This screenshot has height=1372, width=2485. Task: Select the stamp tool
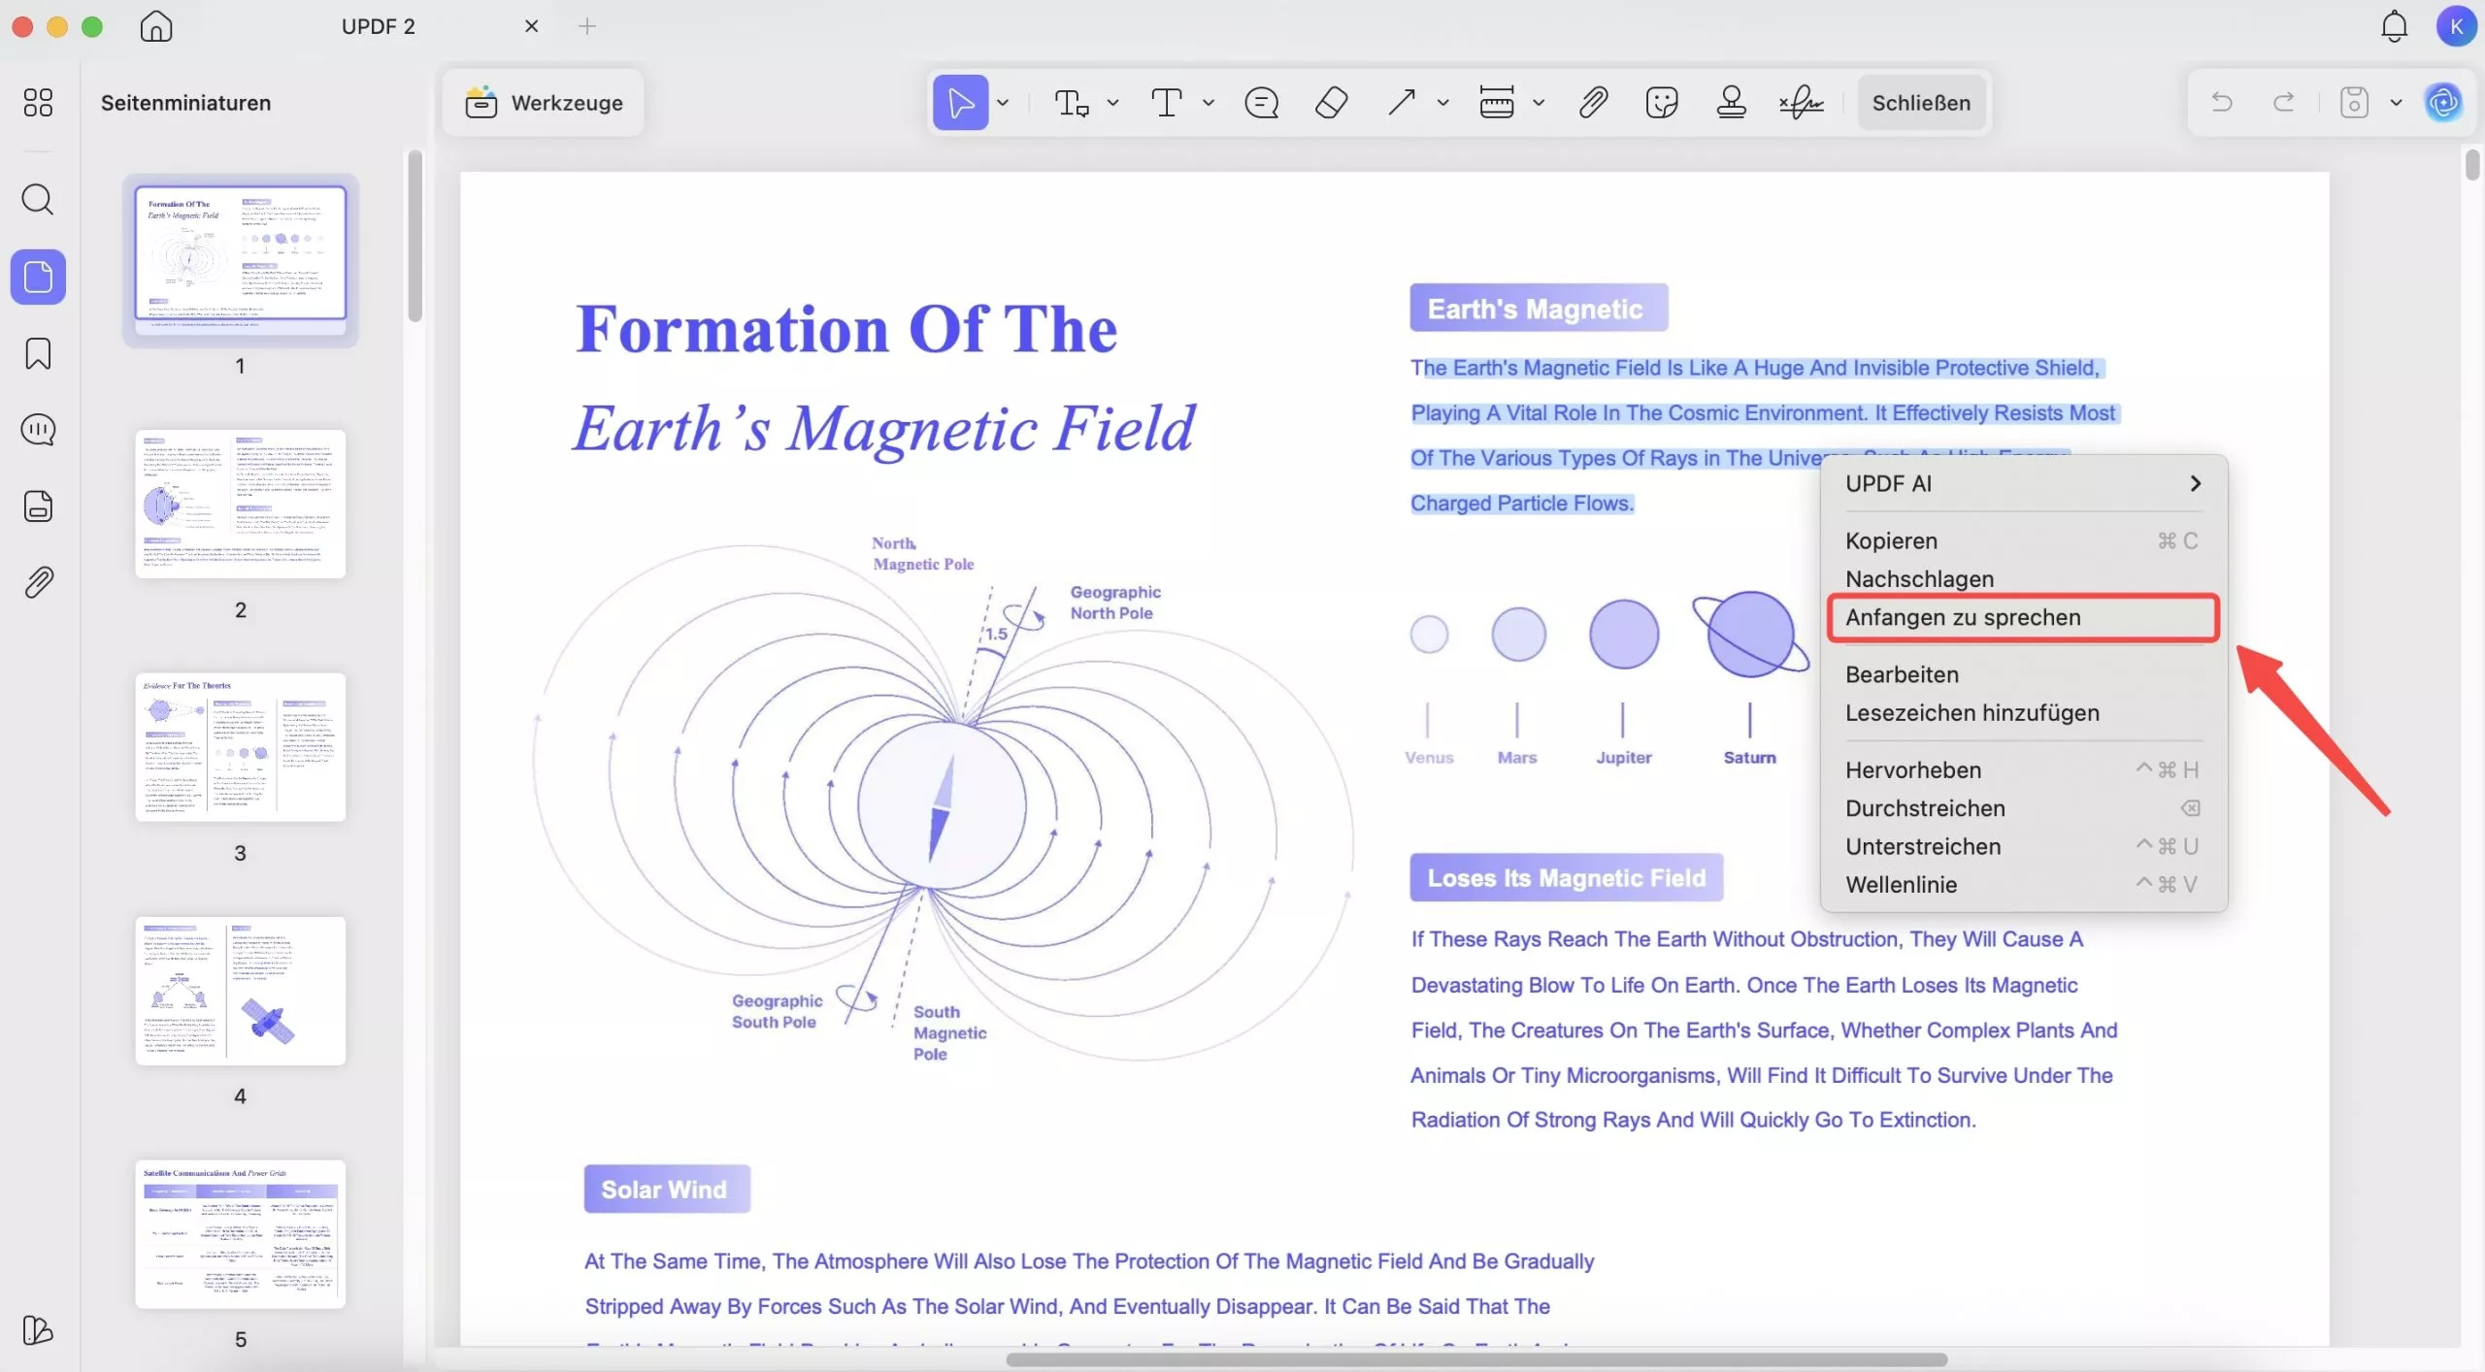1731,102
